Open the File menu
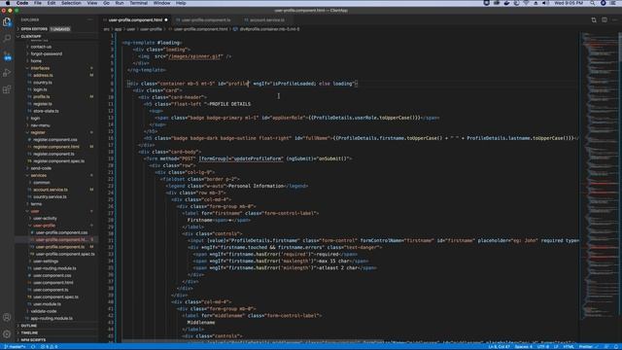 coord(38,3)
